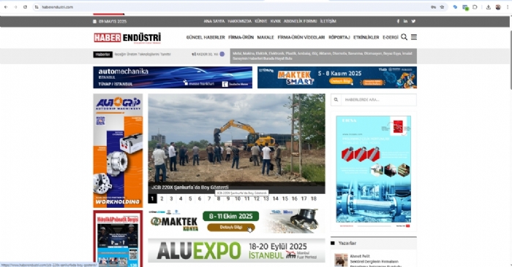
Task: Jump to slide 18 in news slider
Action: (314, 198)
